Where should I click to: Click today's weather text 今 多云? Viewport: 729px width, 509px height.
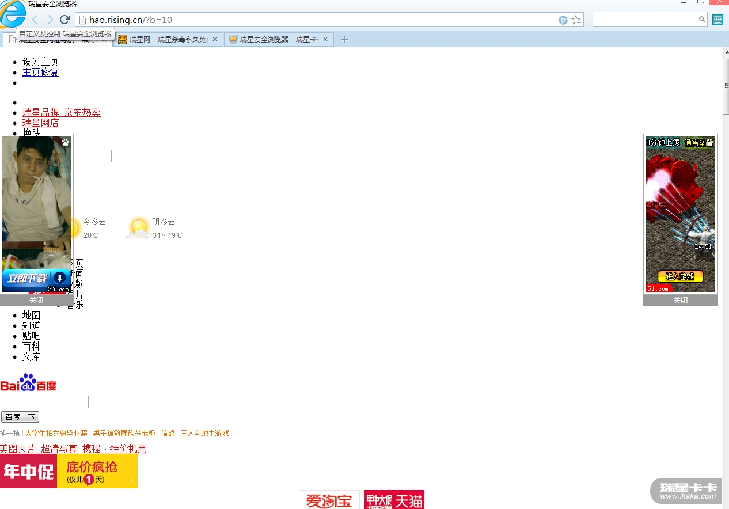(94, 222)
